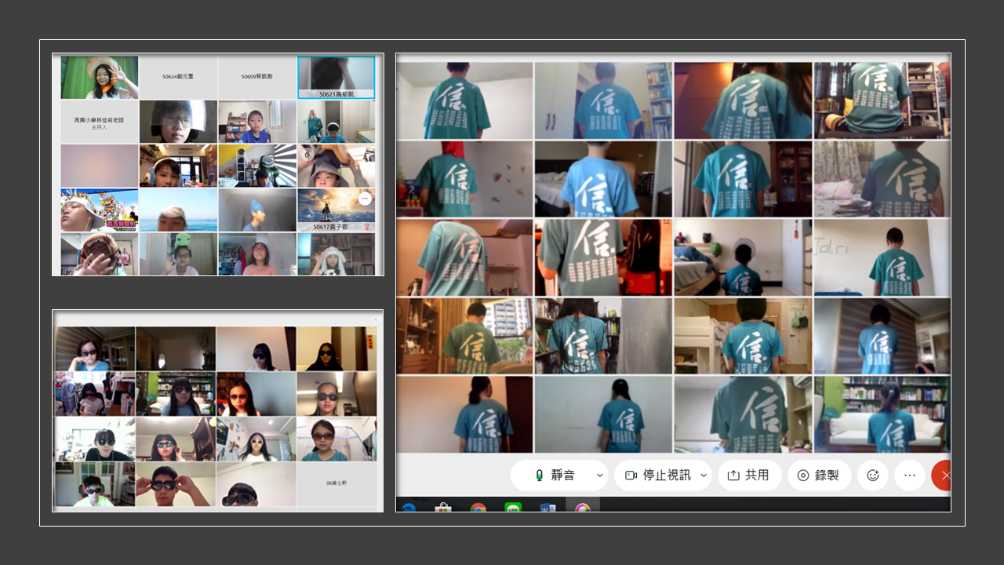This screenshot has width=1004, height=565.
Task: Open video options chevron next to 停止視訊
Action: click(704, 476)
